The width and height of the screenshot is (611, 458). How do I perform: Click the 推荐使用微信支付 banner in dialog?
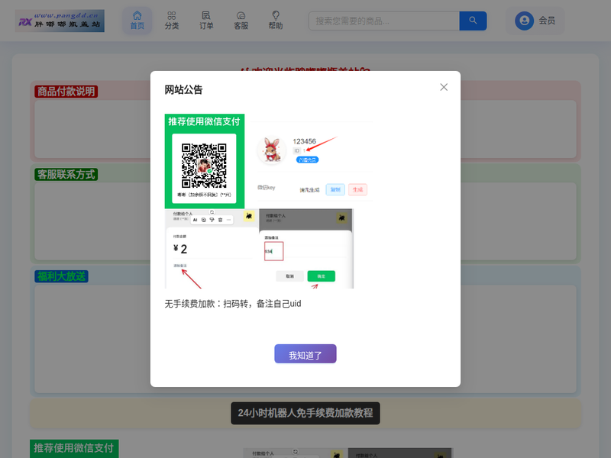204,122
